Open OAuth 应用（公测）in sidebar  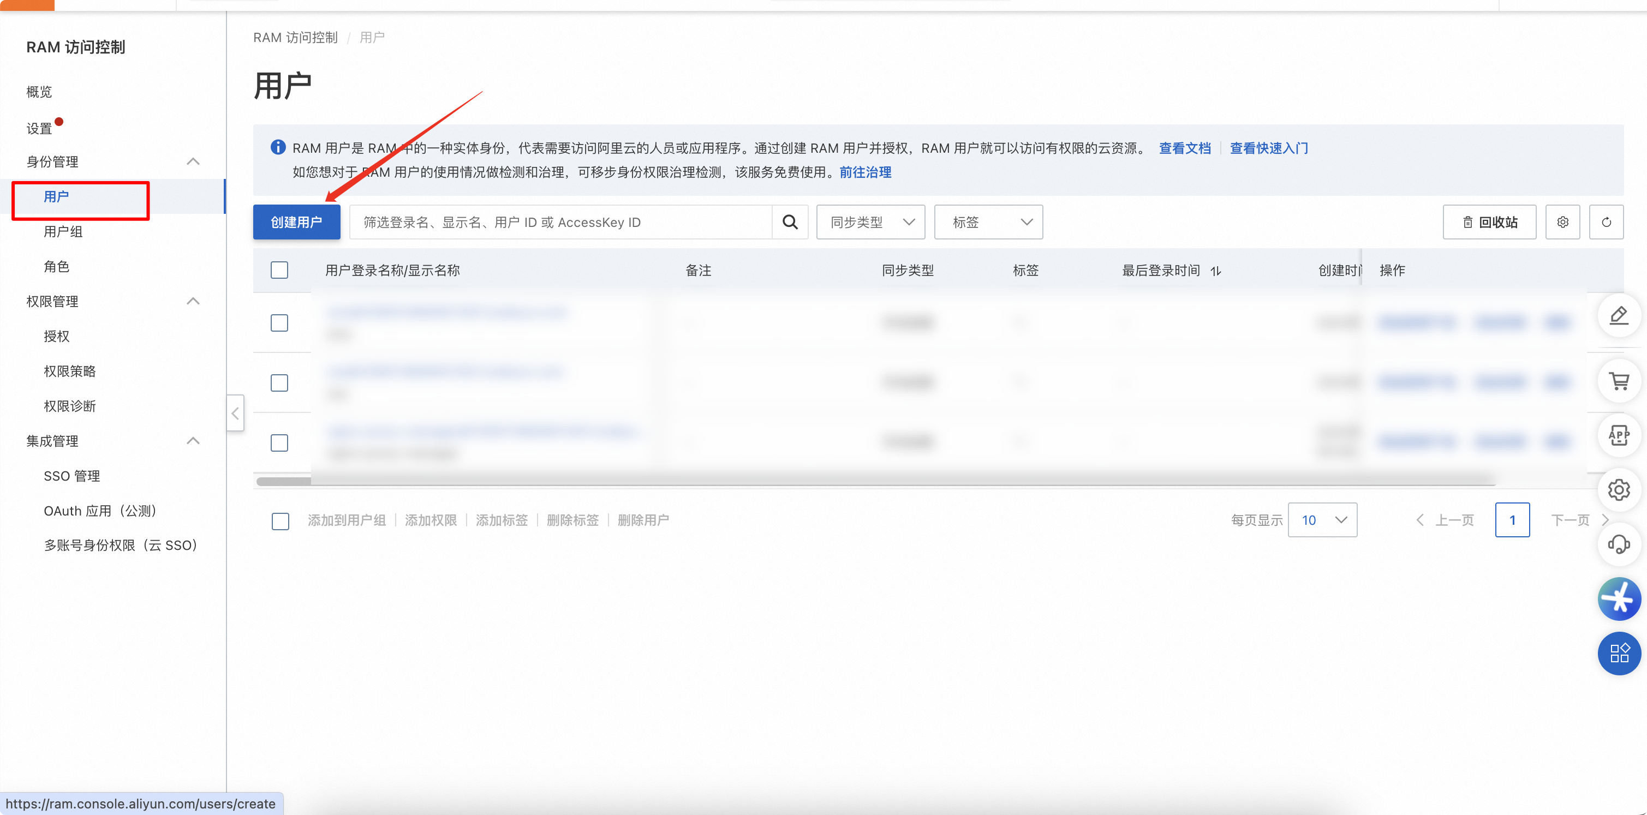coord(100,511)
